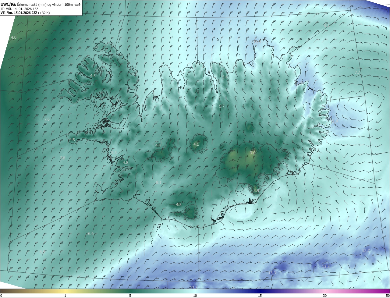Click the 4.3 value near Mýrdalsjökull
The height and width of the screenshot is (298, 390).
(x=179, y=204)
